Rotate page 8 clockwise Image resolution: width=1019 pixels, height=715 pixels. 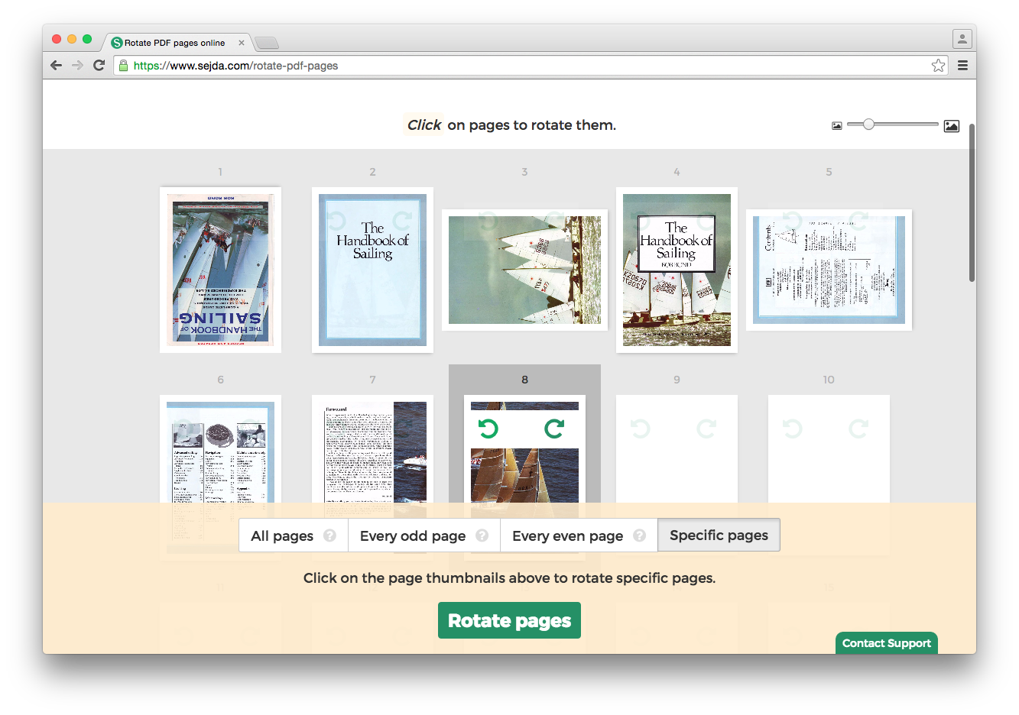click(554, 429)
